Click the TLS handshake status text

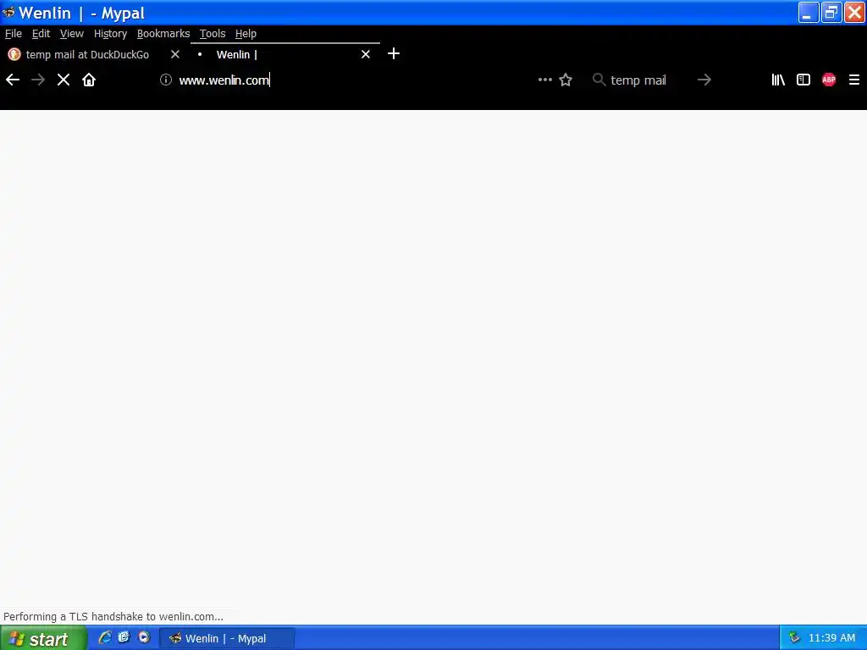click(113, 616)
